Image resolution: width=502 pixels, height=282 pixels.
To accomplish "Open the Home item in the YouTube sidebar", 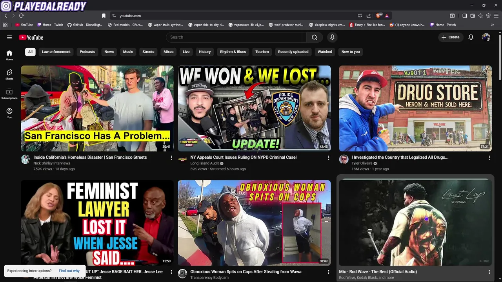I will pos(9,55).
